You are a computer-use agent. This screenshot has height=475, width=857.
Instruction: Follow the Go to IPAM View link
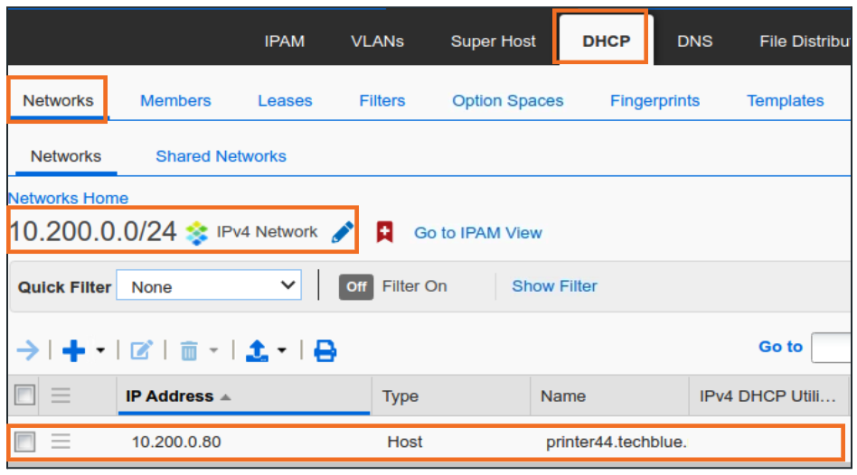click(x=477, y=233)
